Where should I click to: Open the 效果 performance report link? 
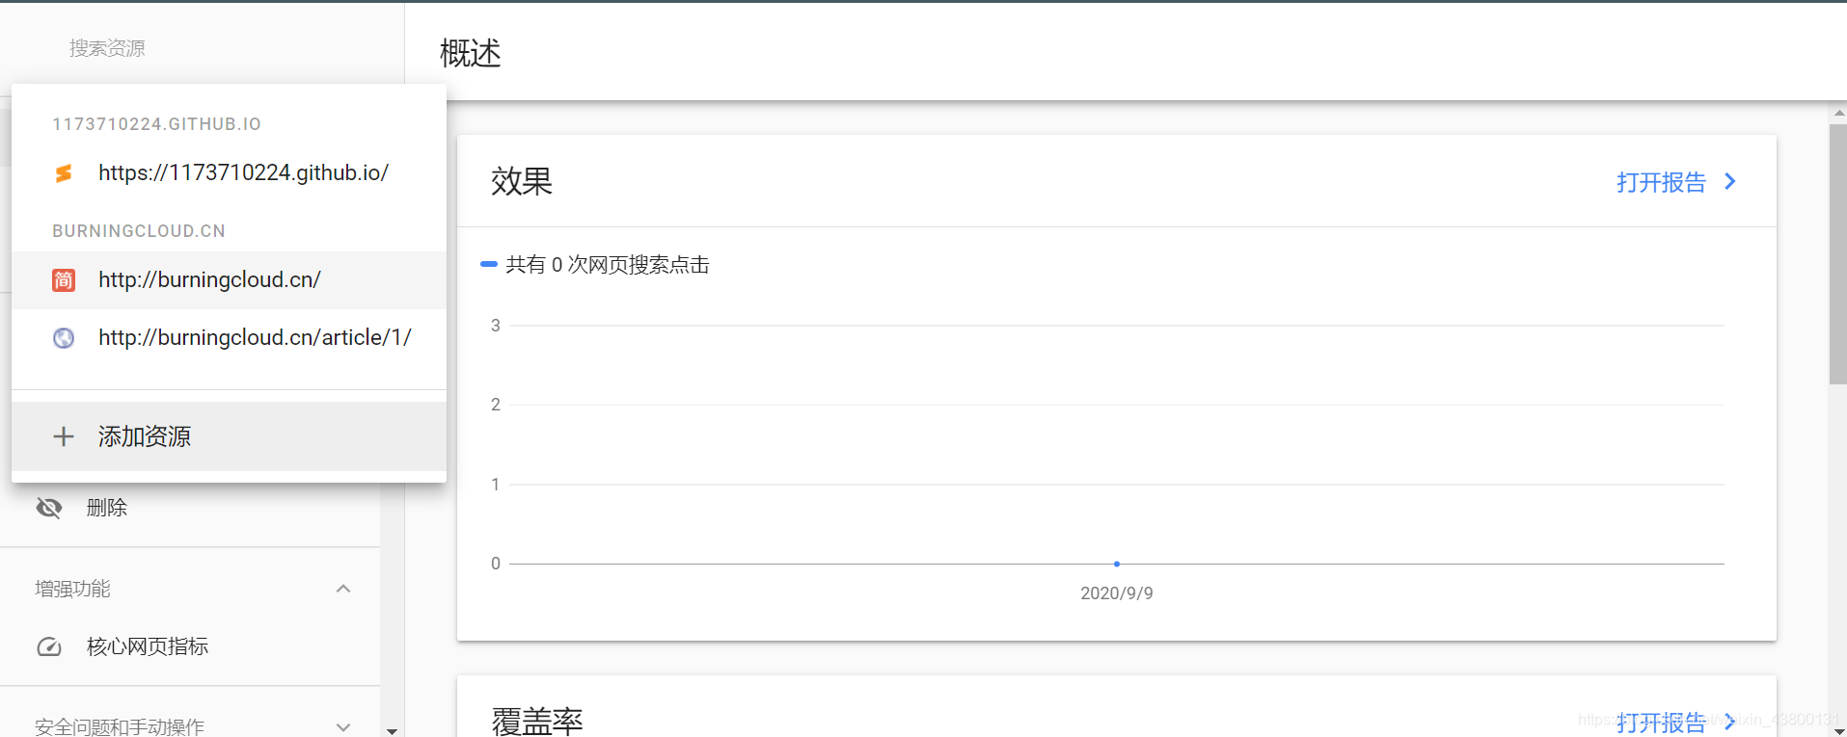pyautogui.click(x=1676, y=182)
